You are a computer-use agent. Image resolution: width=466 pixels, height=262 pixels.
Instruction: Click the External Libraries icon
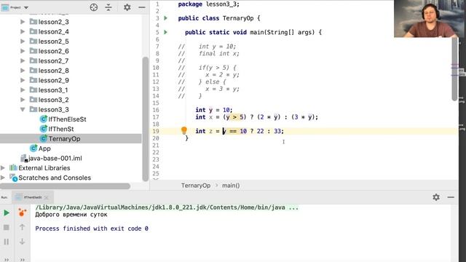tap(13, 168)
